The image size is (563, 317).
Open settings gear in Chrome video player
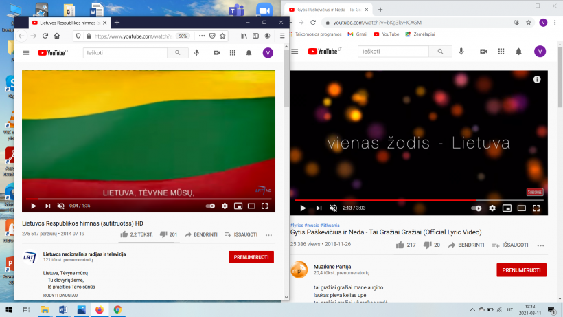click(492, 208)
